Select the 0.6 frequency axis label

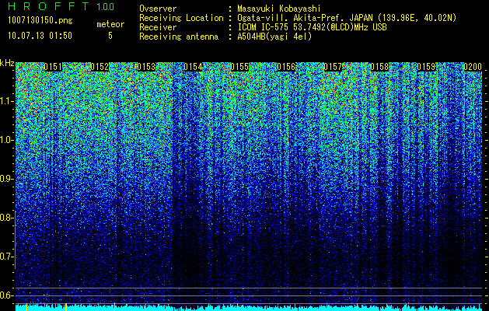click(x=6, y=295)
